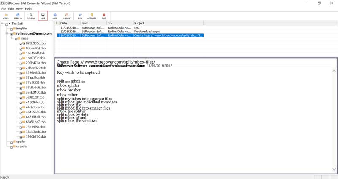Select the 18/01/2016 'Create Page' email row

click(131, 35)
